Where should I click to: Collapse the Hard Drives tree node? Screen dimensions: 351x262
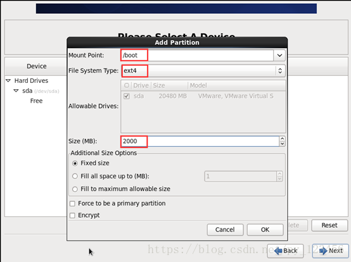(x=8, y=80)
